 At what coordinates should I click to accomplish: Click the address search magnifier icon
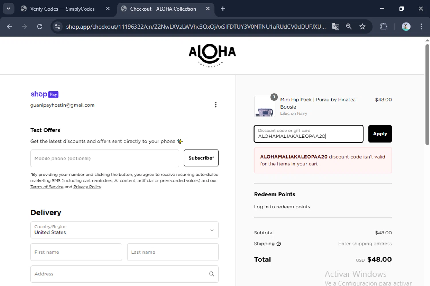pyautogui.click(x=212, y=274)
